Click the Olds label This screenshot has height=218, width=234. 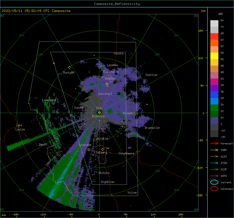[99, 108]
